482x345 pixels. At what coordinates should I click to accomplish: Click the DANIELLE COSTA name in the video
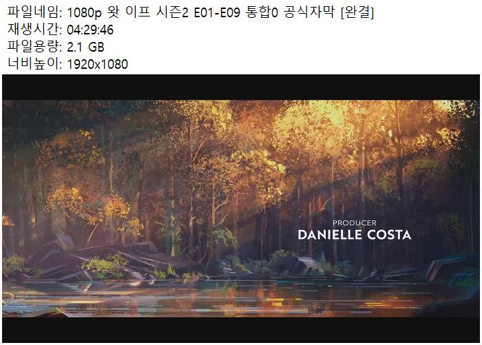(355, 235)
